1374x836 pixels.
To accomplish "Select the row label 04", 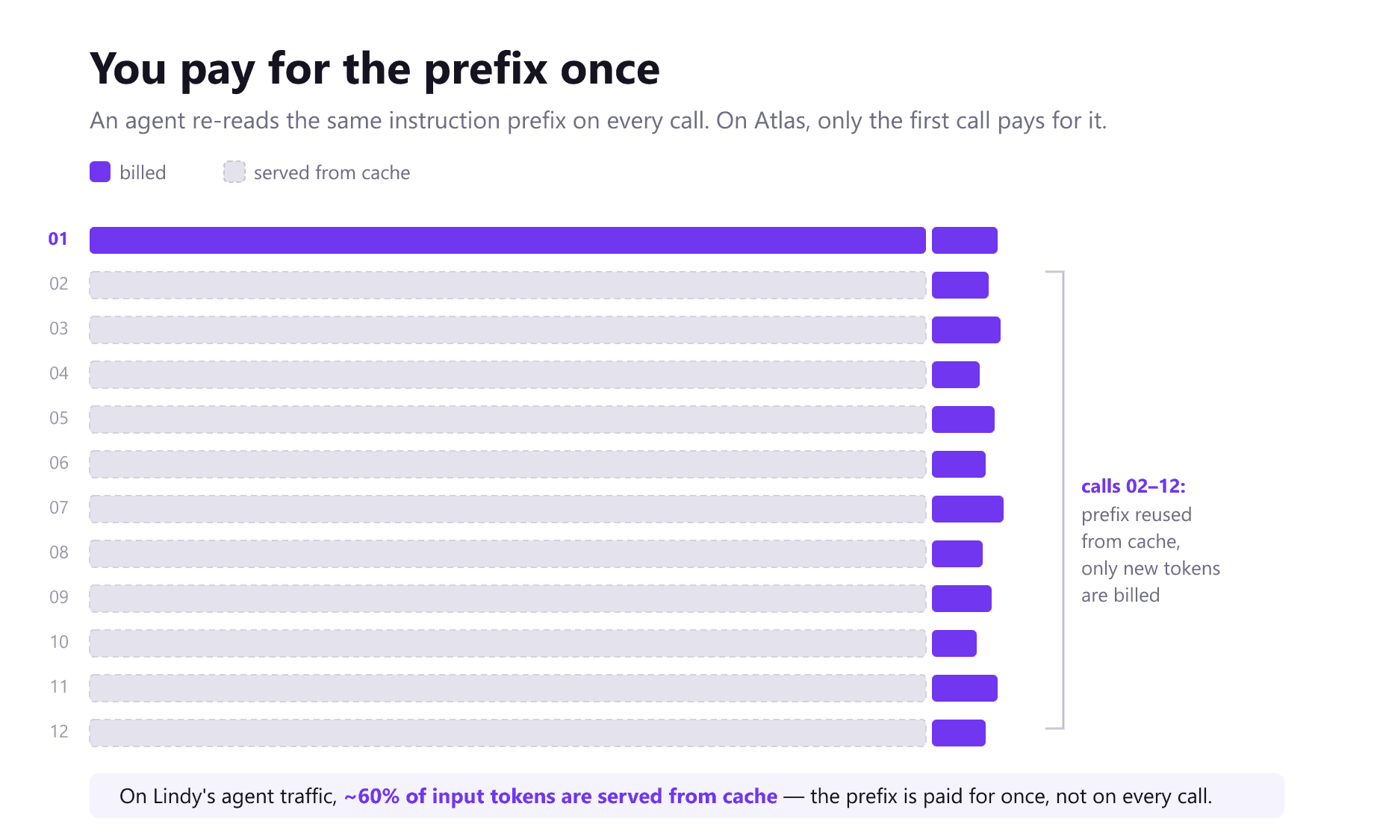I will pyautogui.click(x=59, y=373).
